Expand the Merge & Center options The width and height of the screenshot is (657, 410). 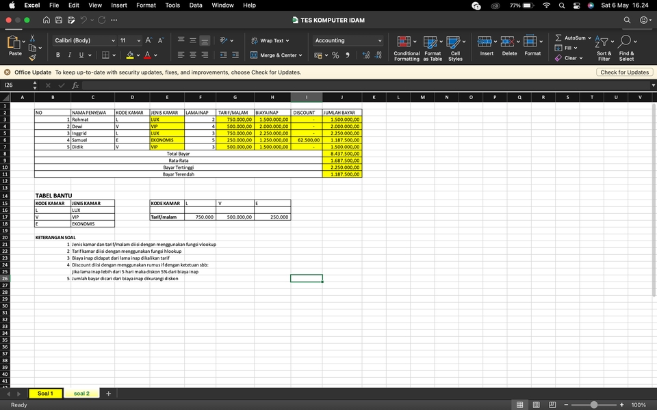(299, 55)
